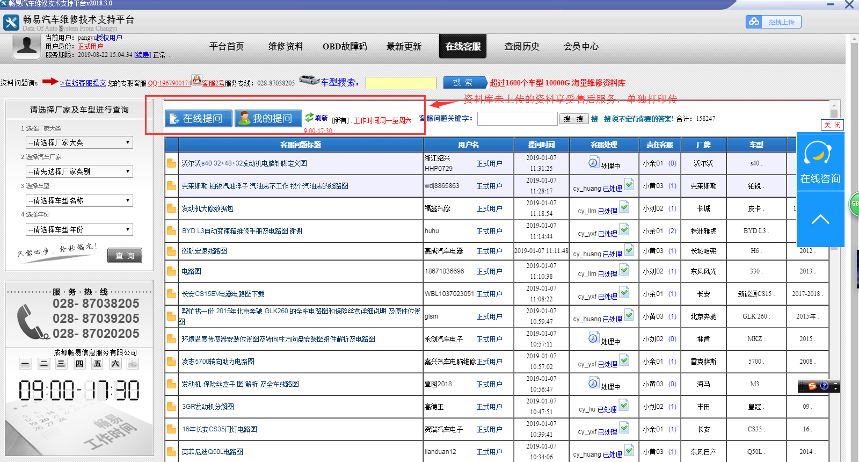Click 已处理 check icon in 长城 皮卡 row
859x462 pixels.
click(x=624, y=207)
